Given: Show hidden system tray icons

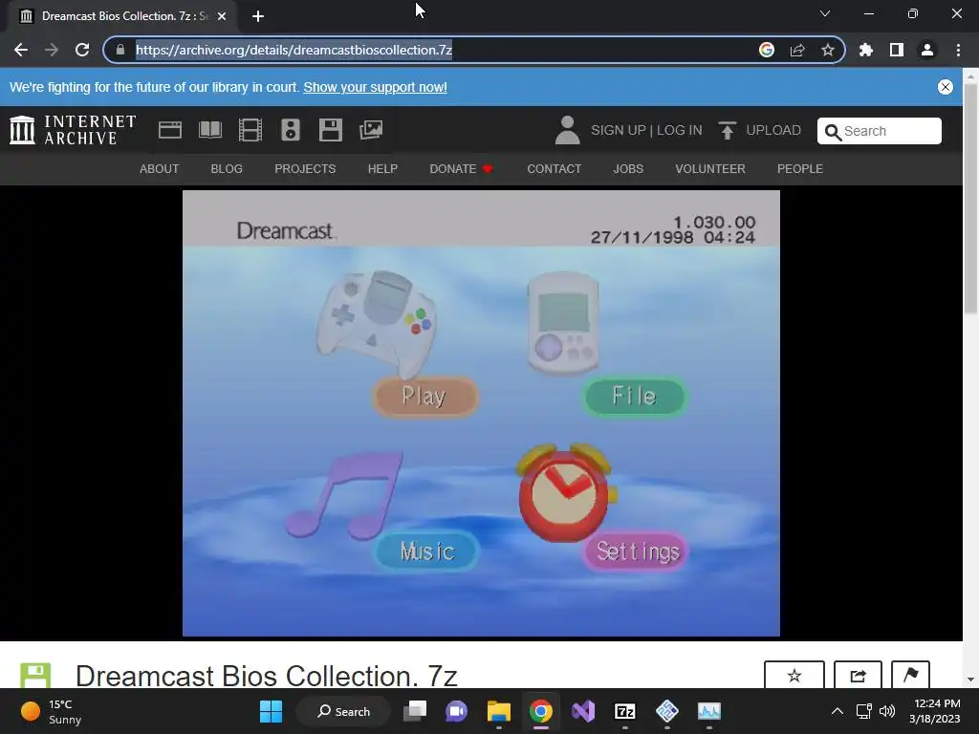Looking at the screenshot, I should tap(838, 711).
